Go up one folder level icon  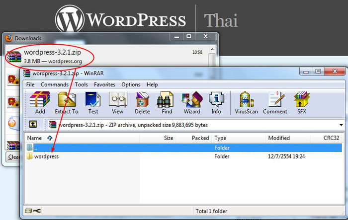coord(33,125)
